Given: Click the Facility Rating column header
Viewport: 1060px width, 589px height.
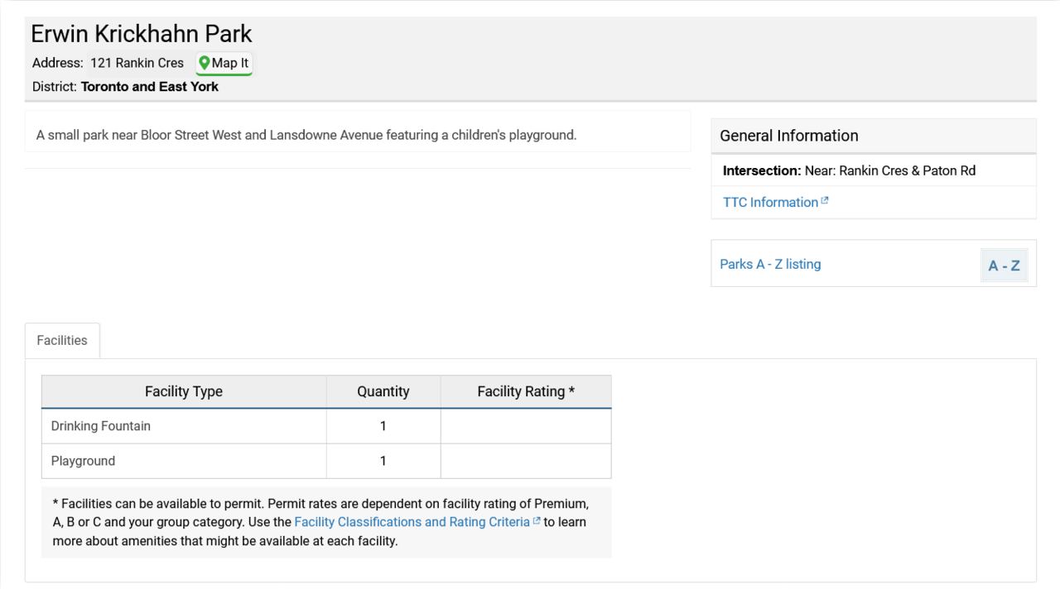Looking at the screenshot, I should pyautogui.click(x=526, y=392).
